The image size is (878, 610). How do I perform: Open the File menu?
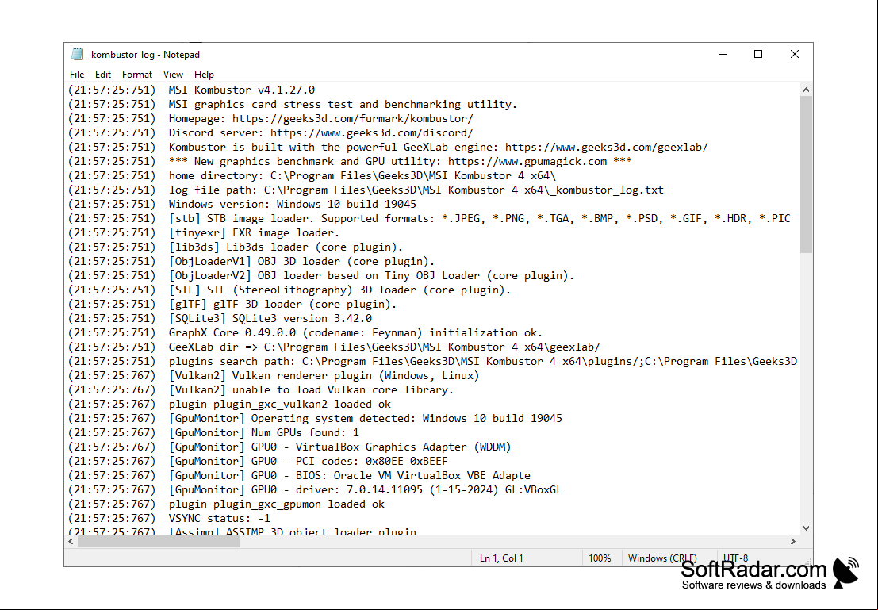point(77,75)
